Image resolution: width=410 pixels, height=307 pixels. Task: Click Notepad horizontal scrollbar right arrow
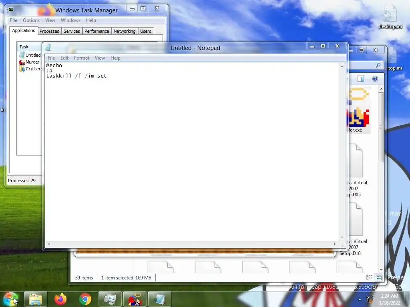(x=335, y=244)
